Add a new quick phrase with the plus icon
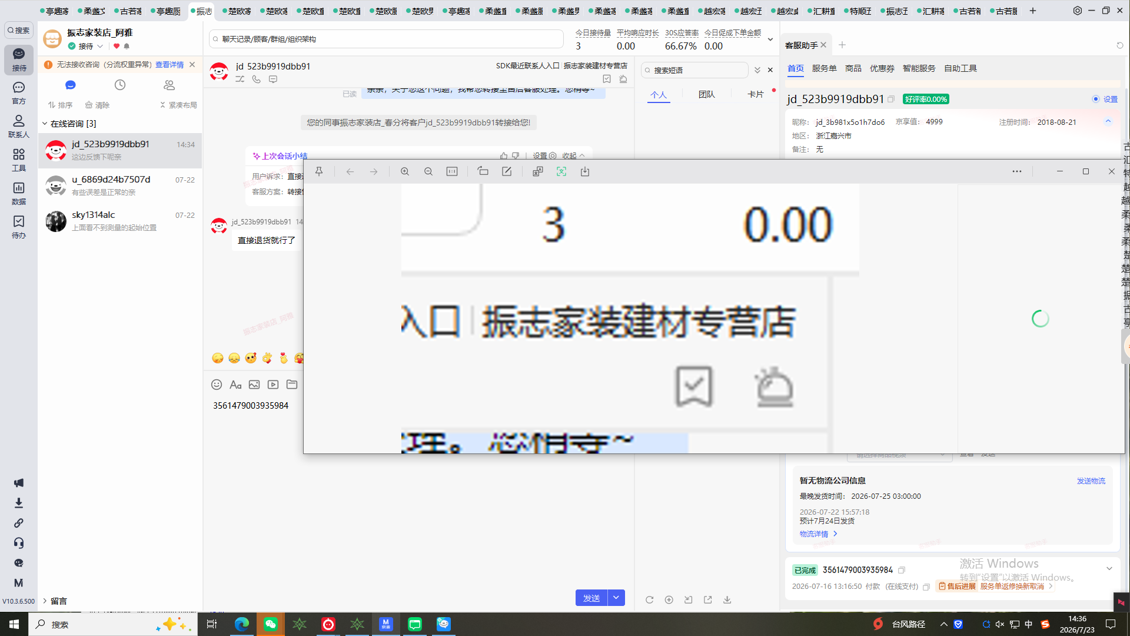 click(x=669, y=599)
